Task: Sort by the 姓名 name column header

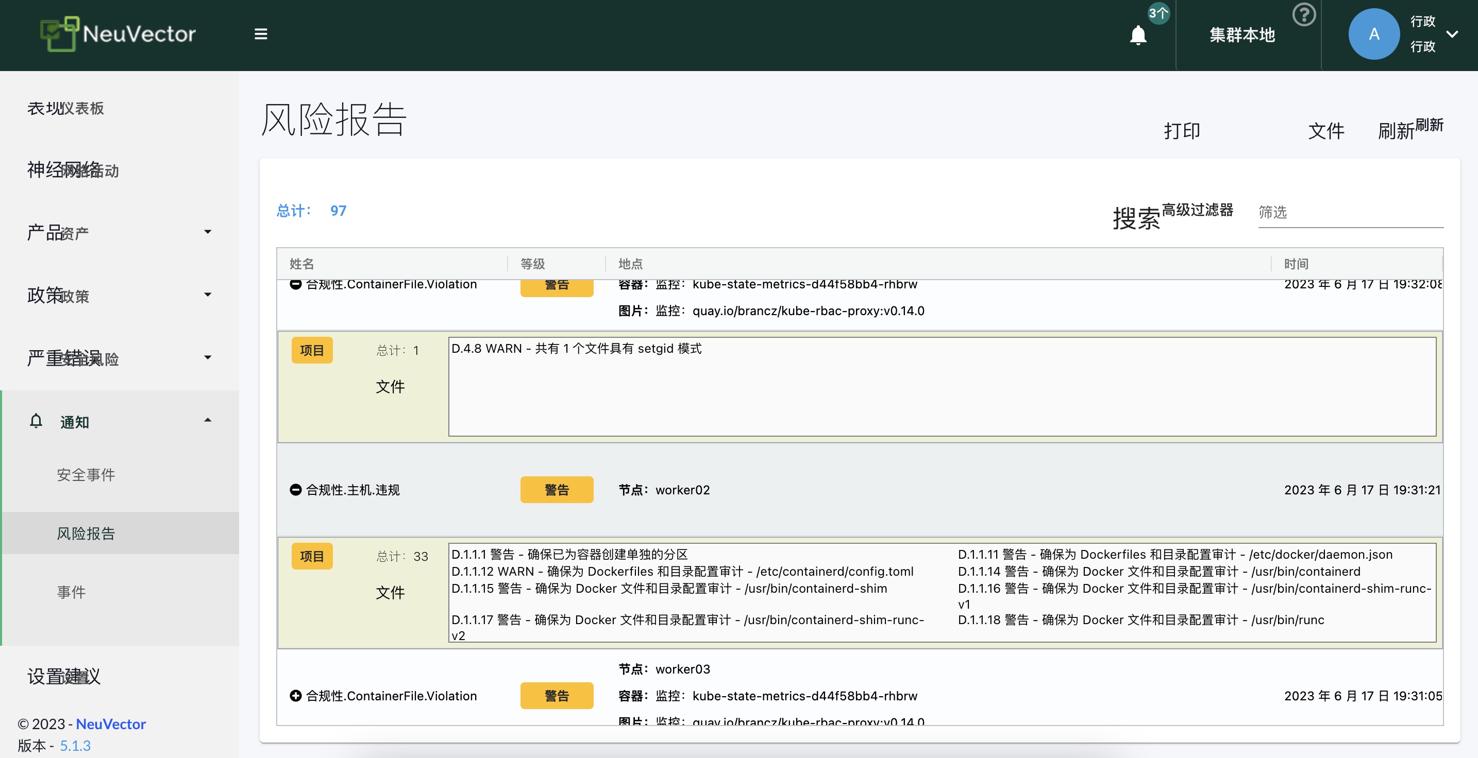Action: point(302,264)
